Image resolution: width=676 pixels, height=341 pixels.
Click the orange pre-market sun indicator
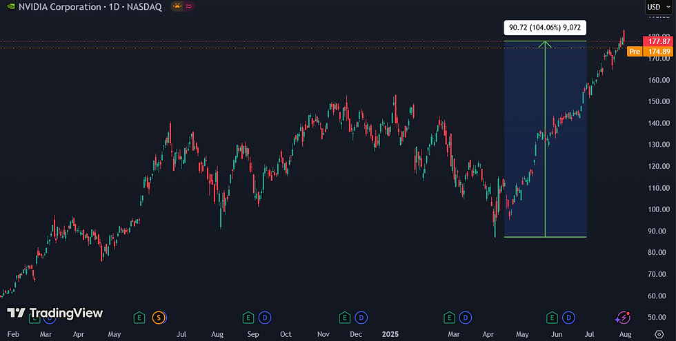177,6
